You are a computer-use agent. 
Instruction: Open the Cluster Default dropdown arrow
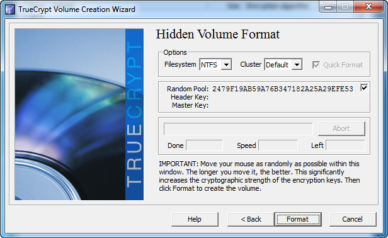(297, 65)
